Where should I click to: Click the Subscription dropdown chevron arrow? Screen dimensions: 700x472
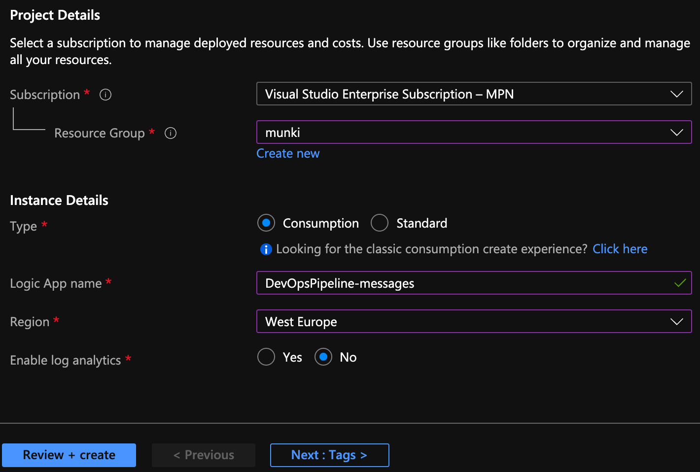pos(676,94)
